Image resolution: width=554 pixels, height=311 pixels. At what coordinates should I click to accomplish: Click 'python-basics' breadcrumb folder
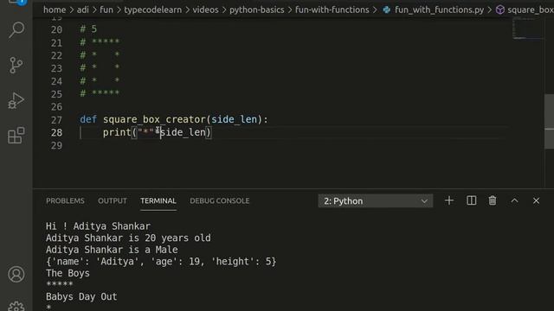click(x=256, y=10)
